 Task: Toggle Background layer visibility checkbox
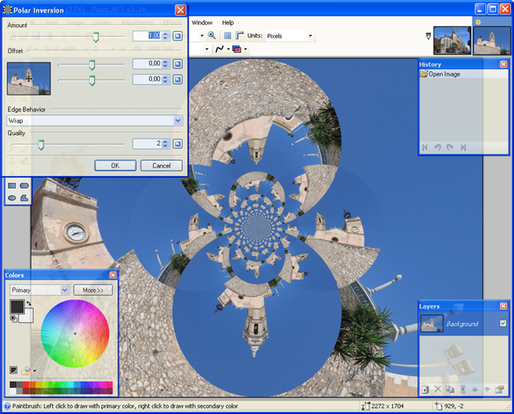point(503,323)
